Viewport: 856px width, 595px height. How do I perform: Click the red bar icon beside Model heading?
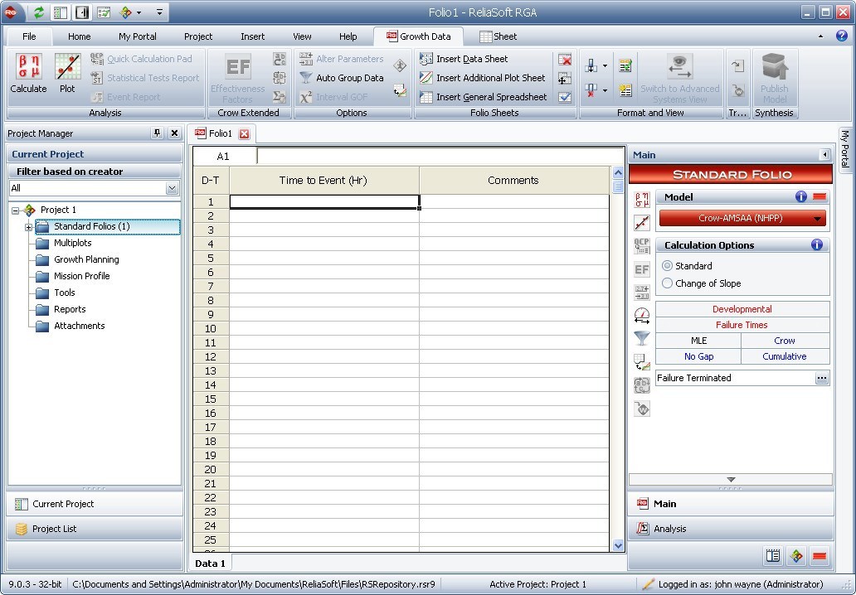(x=820, y=197)
